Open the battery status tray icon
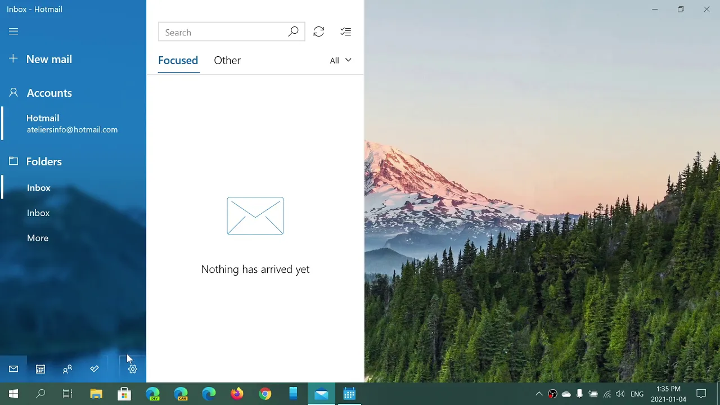720x405 pixels. [x=593, y=394]
